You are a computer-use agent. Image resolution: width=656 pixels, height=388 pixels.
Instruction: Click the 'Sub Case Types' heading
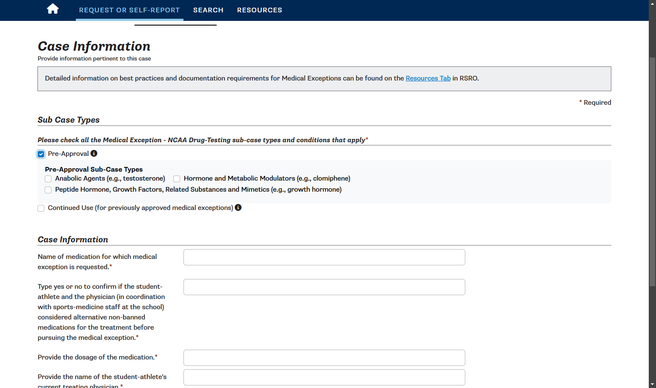69,120
